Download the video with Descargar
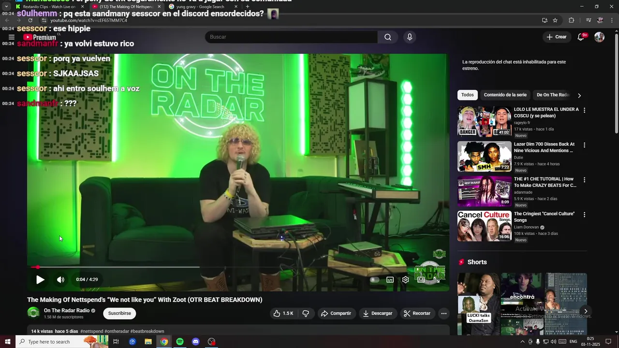 [378, 313]
